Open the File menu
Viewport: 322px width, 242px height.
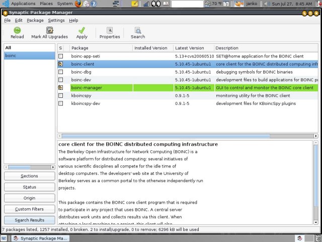(x=8, y=20)
